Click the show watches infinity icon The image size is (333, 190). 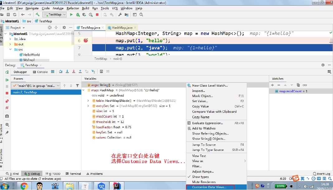[305, 85]
